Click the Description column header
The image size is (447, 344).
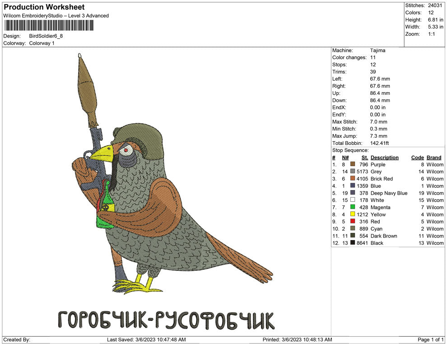(384, 158)
